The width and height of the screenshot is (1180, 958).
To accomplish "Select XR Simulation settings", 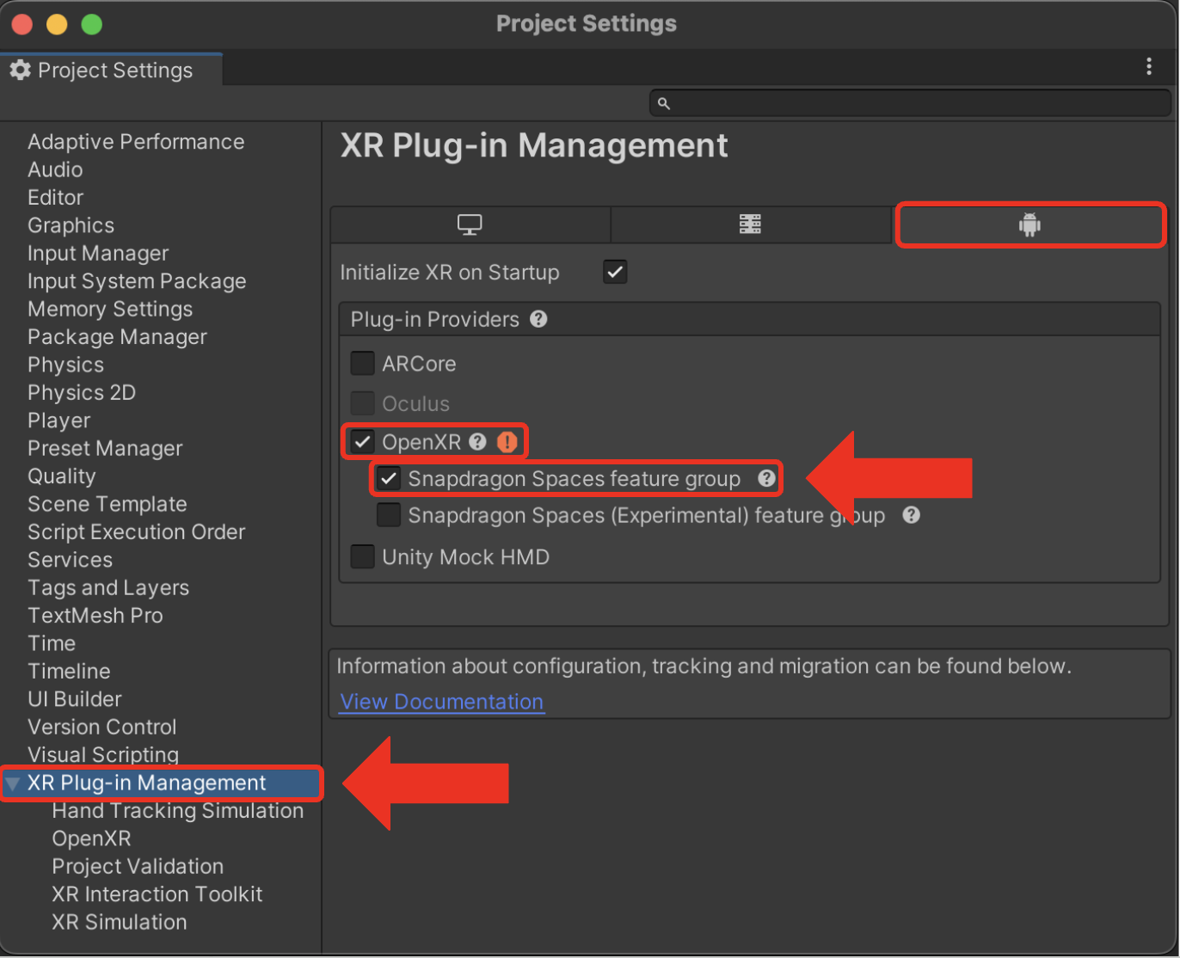I will [x=120, y=922].
